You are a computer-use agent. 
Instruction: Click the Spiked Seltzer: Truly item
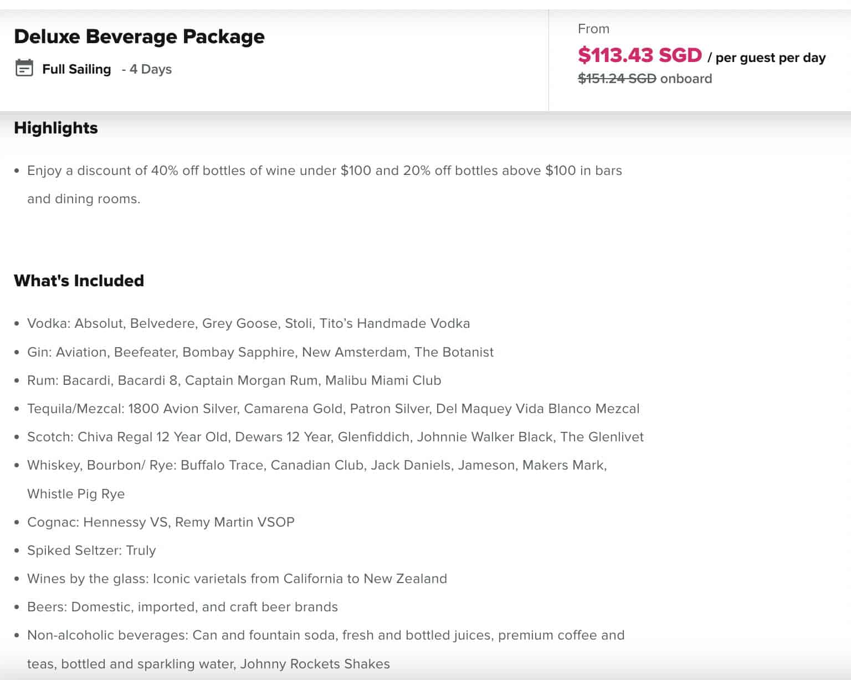pyautogui.click(x=91, y=550)
